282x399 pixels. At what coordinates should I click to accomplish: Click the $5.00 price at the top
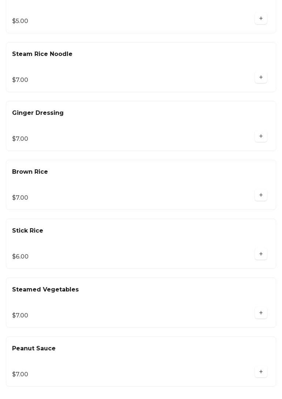tap(20, 21)
